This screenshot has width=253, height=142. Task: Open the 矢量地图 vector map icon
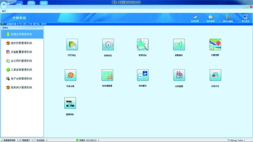215,45
